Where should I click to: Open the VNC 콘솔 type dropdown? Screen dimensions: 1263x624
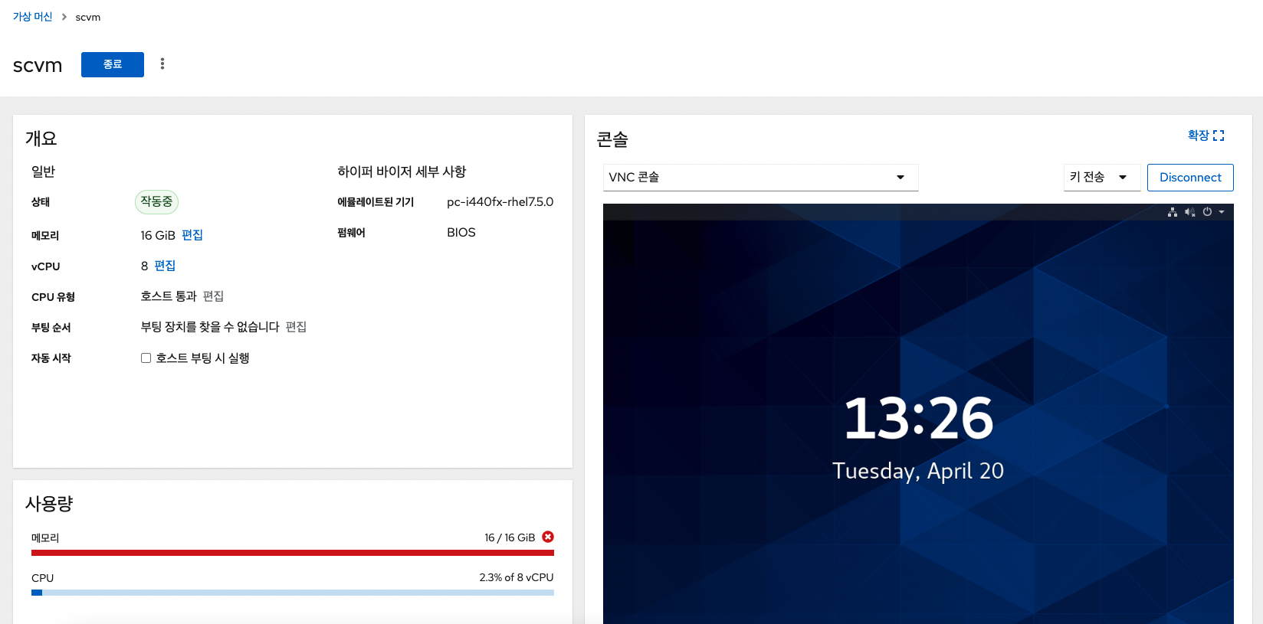pyautogui.click(x=760, y=177)
